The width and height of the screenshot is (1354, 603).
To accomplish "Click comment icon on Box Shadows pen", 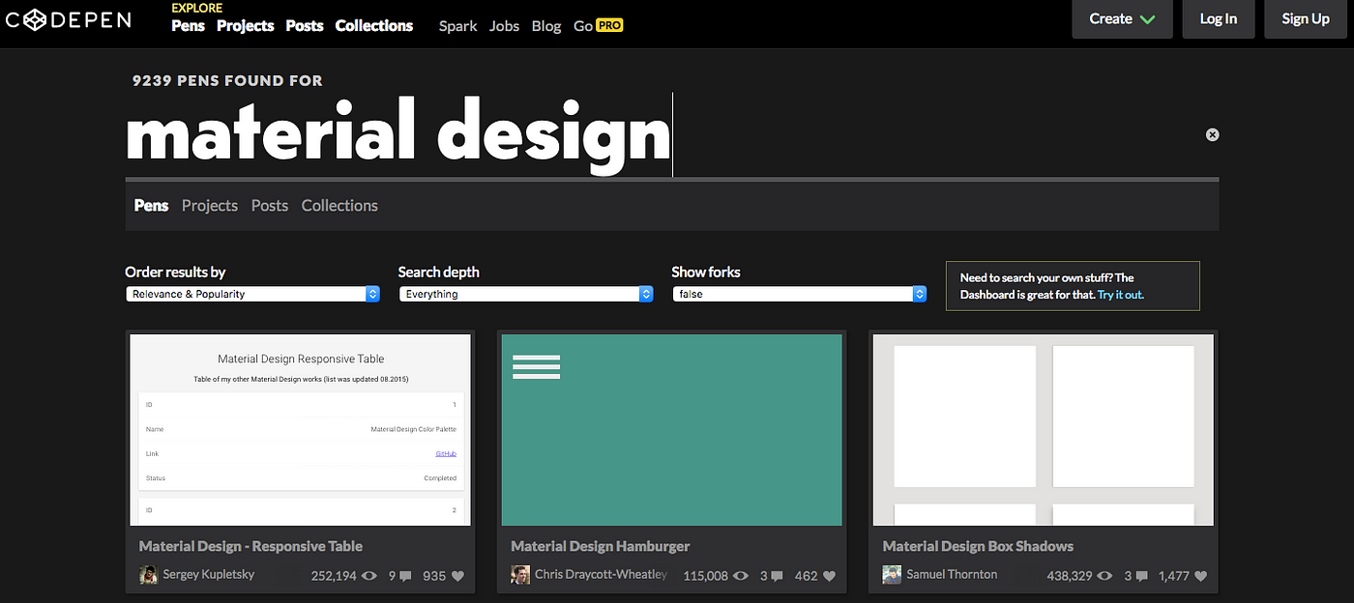I will pos(1142,577).
